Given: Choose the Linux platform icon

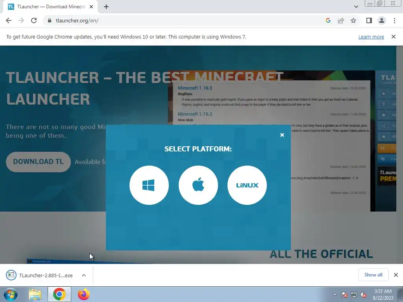Looking at the screenshot, I should click(247, 185).
